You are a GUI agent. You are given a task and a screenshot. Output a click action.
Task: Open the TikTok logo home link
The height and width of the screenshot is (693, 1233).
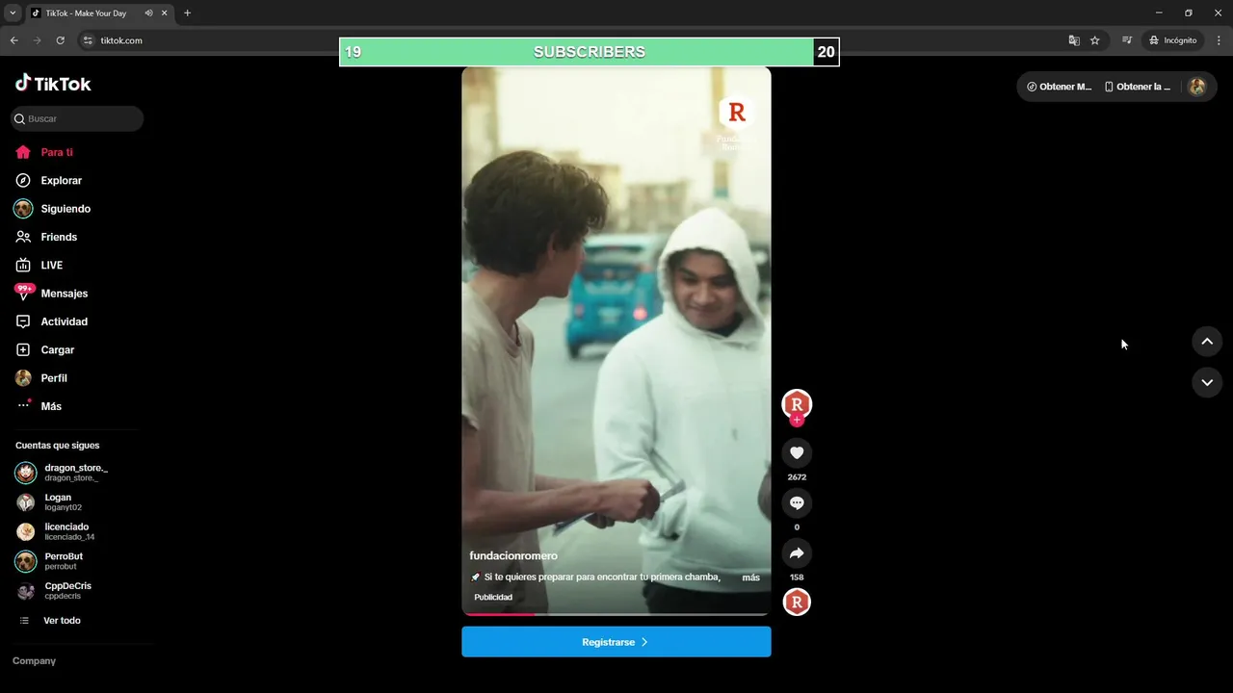pyautogui.click(x=53, y=84)
